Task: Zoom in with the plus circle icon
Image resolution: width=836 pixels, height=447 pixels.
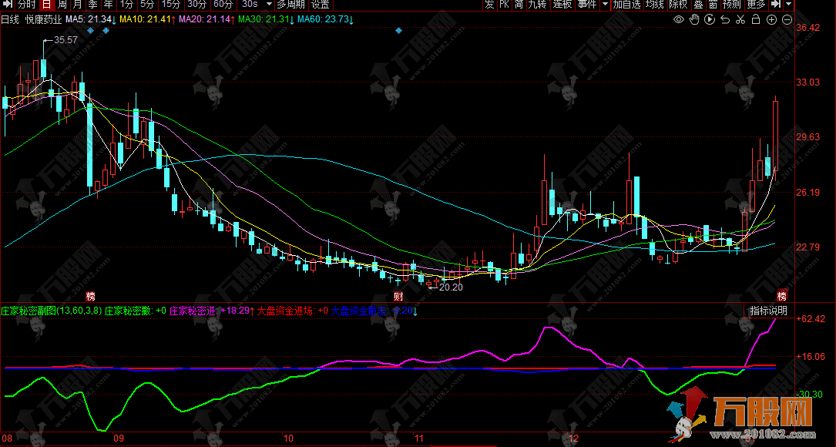Action: [x=771, y=19]
